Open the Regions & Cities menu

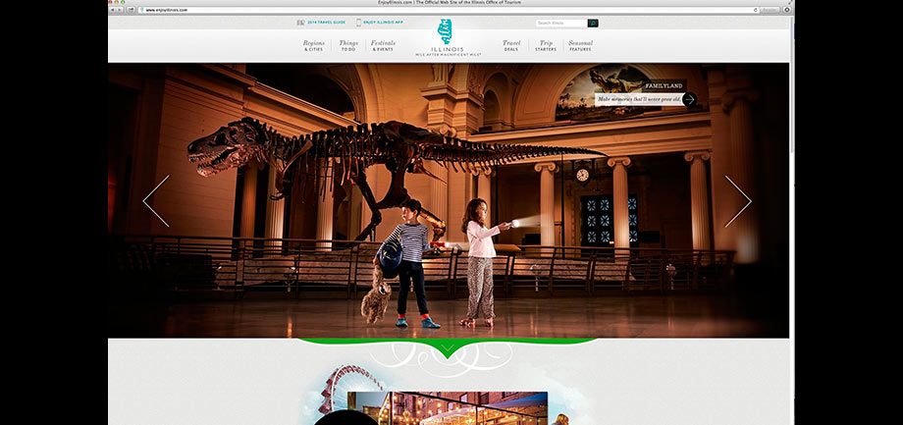pyautogui.click(x=313, y=45)
